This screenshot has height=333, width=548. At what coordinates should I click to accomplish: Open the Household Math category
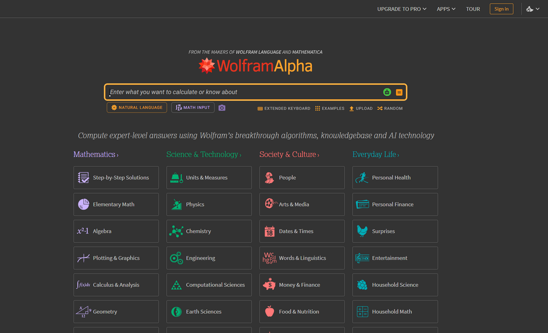tap(395, 312)
